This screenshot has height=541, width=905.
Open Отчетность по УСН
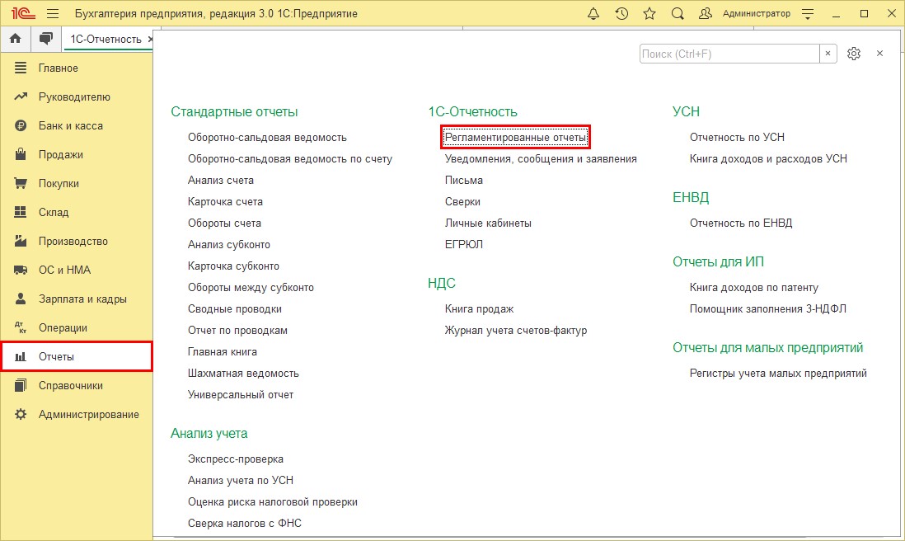[737, 138]
